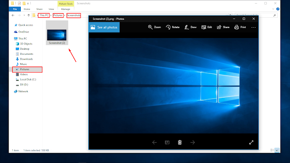This screenshot has width=290, height=163.
Task: Select the Picture Tools contextual tab
Action: [x=66, y=4]
